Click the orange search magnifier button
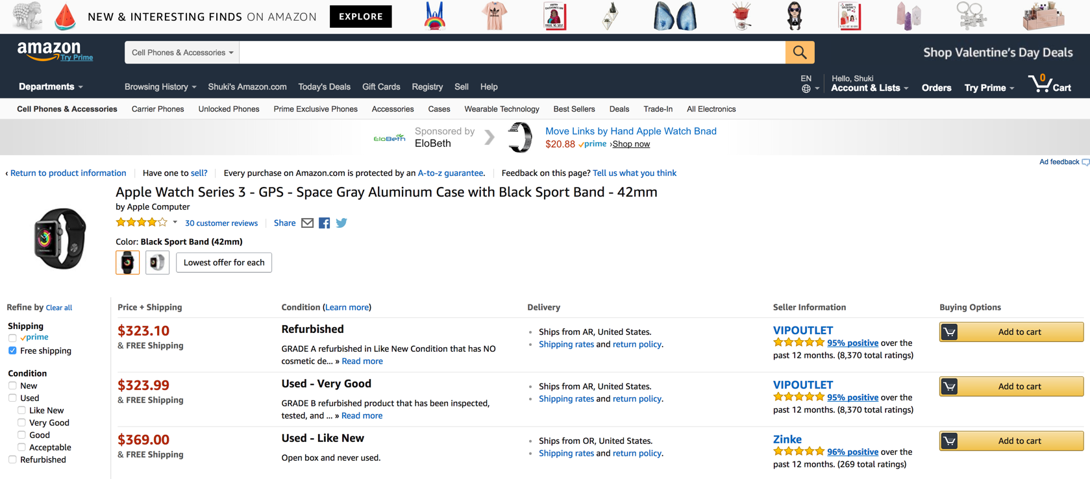The height and width of the screenshot is (479, 1090). (800, 53)
